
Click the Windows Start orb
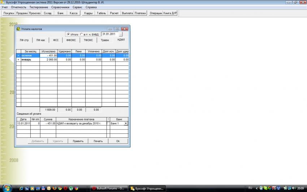tap(7, 188)
